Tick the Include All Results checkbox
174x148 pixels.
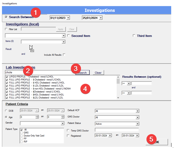click(64, 55)
